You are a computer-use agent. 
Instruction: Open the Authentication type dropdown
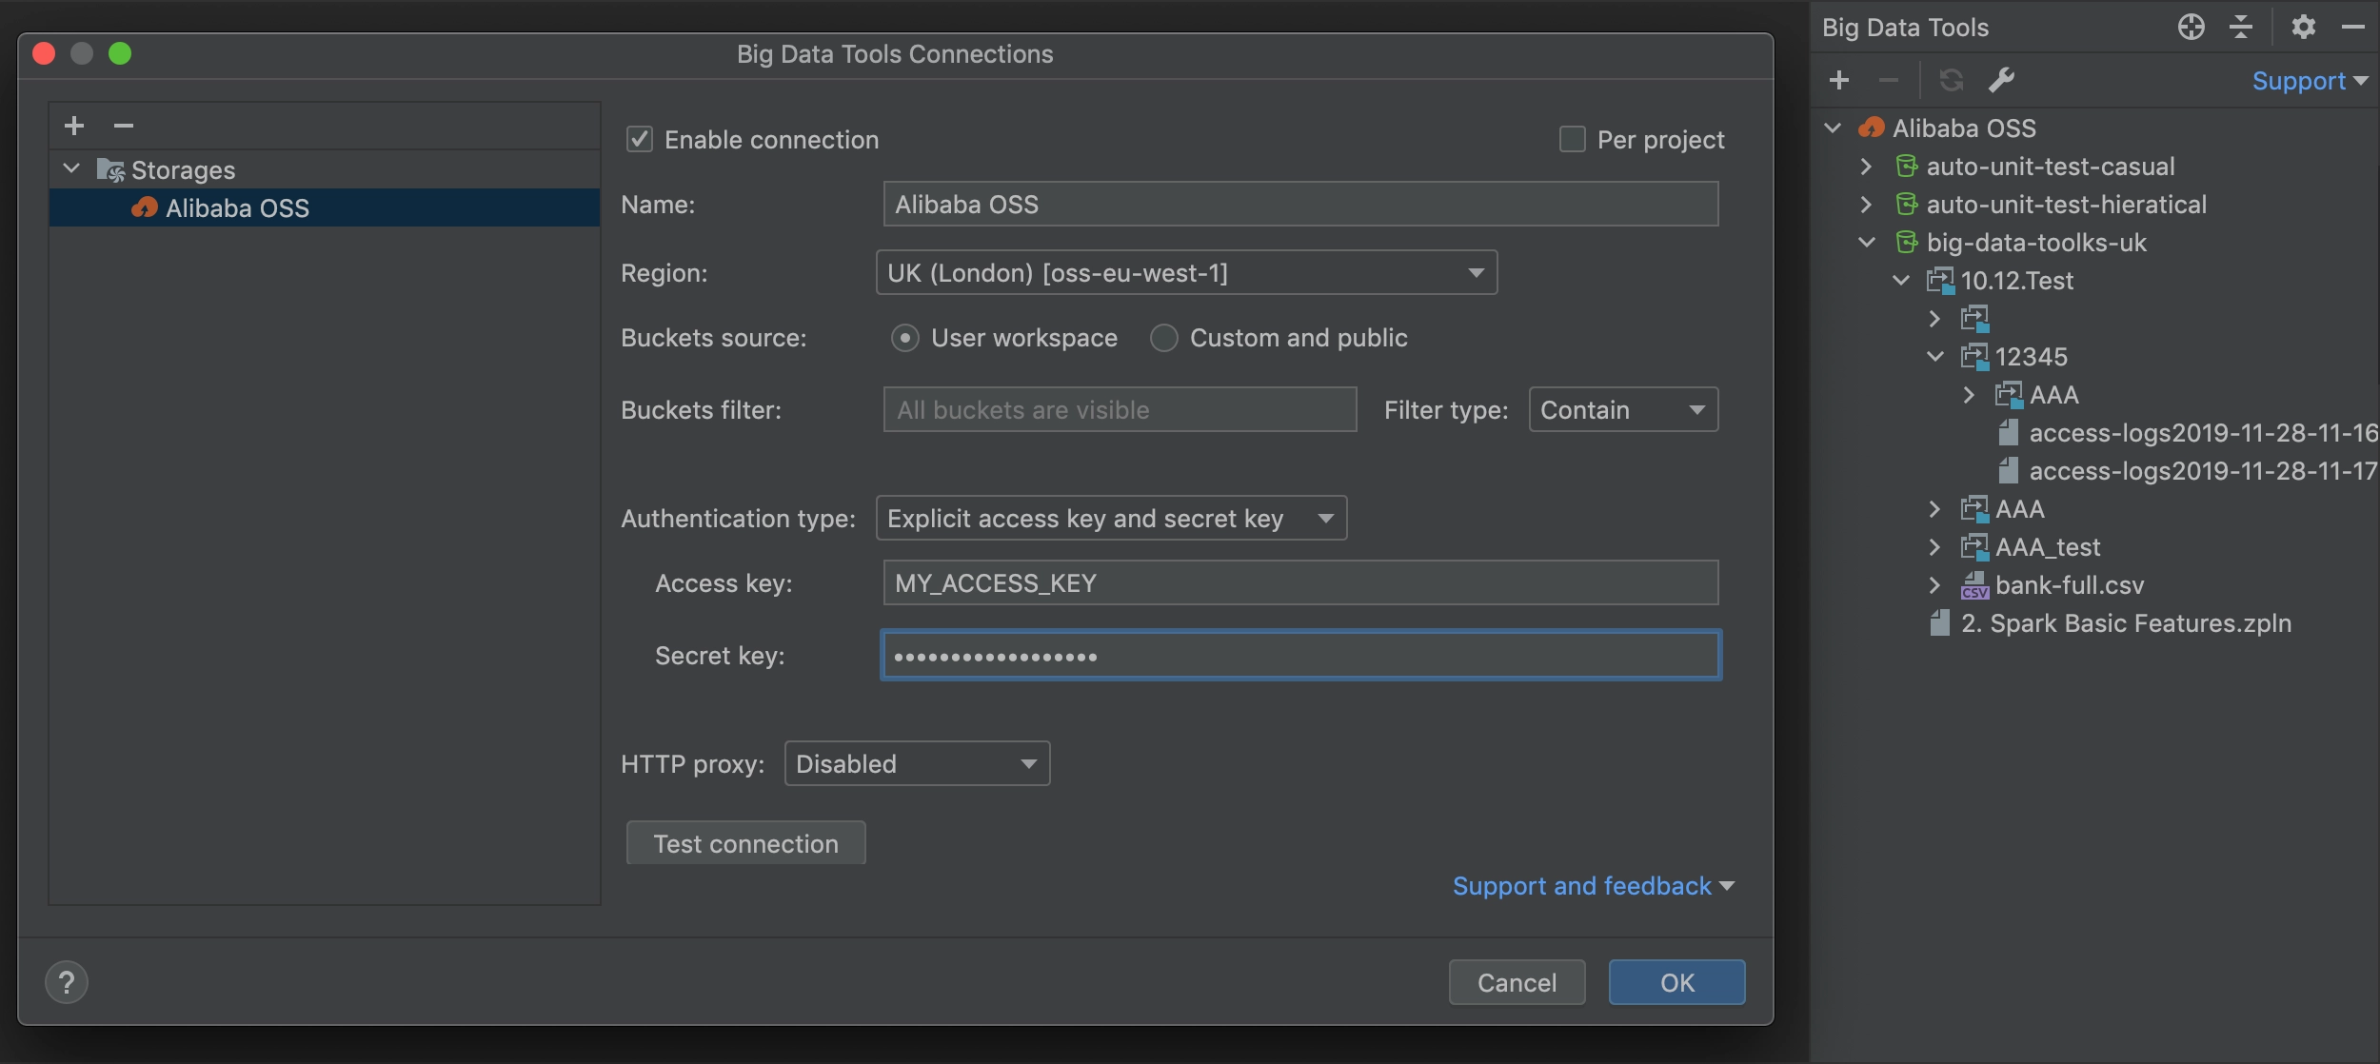1111,519
